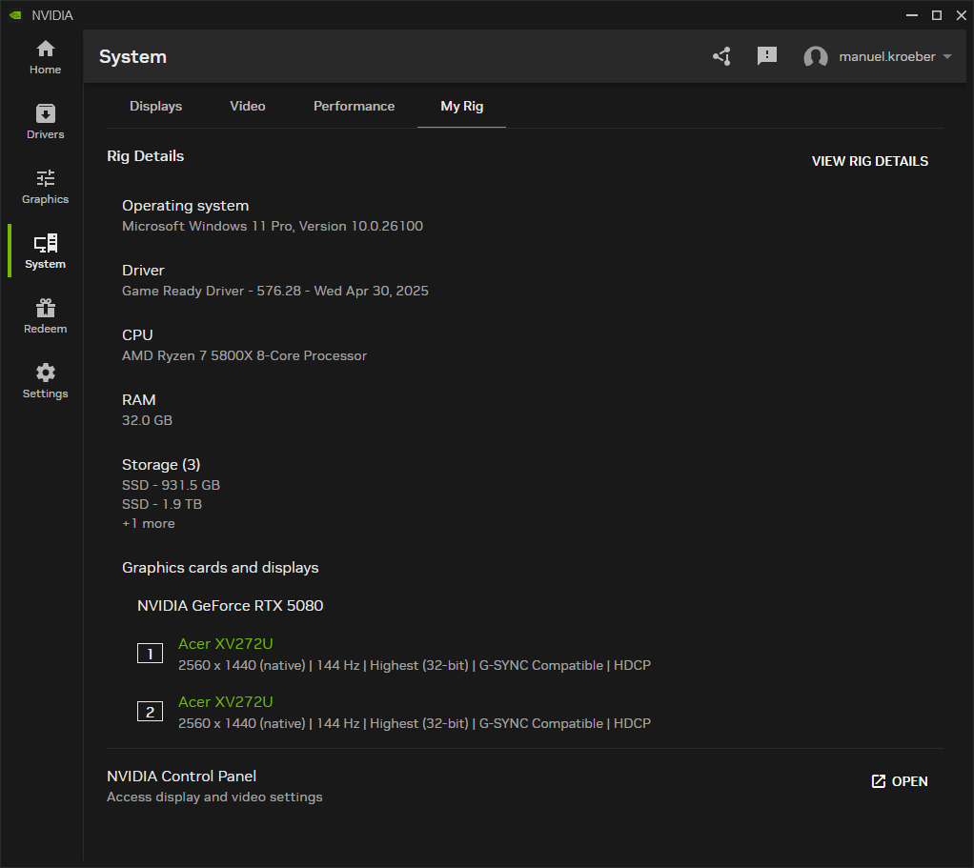Close the NVIDIA window
Screen dimensions: 974x868
pyautogui.click(x=961, y=15)
